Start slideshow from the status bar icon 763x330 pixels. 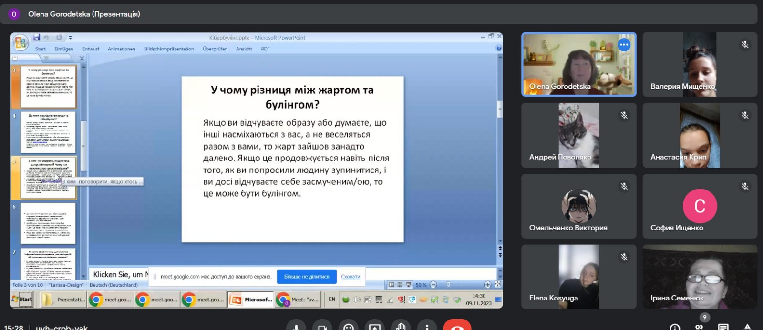(409, 285)
